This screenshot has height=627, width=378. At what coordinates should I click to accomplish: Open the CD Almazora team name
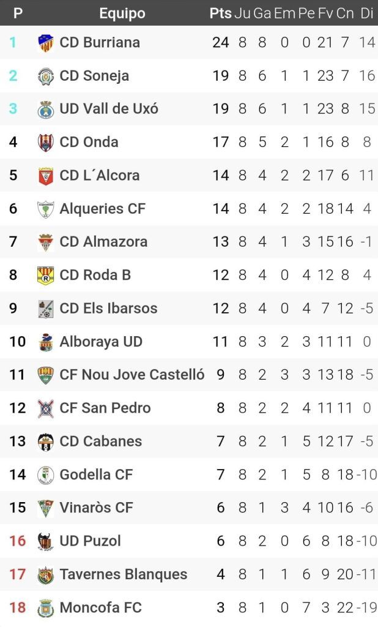tap(103, 242)
